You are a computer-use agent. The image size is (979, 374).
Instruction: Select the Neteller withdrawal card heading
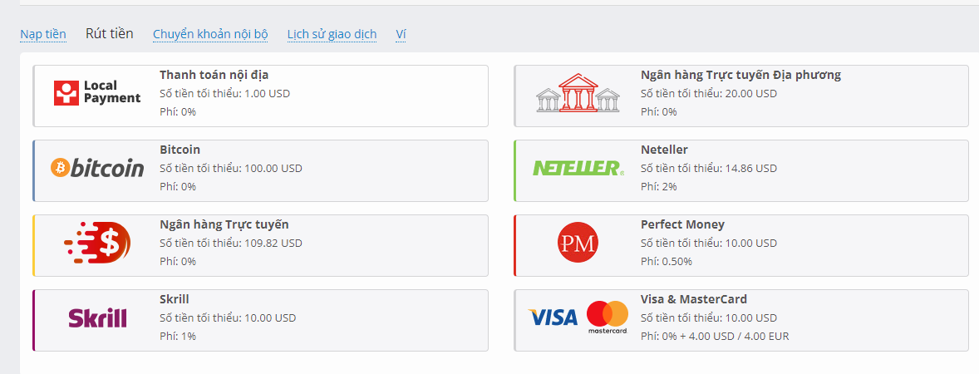tap(664, 150)
